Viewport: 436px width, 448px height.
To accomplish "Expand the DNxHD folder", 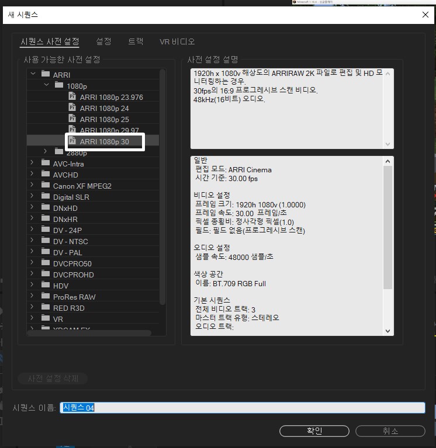I will [x=32, y=207].
